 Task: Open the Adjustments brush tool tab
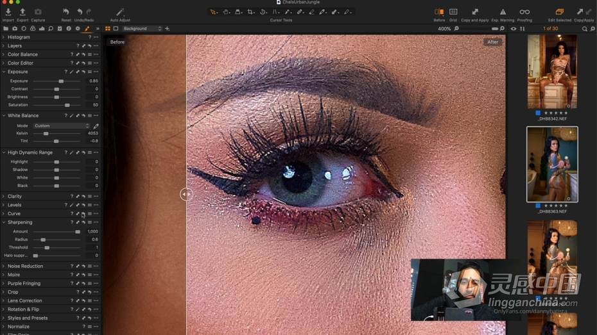pyautogui.click(x=87, y=28)
